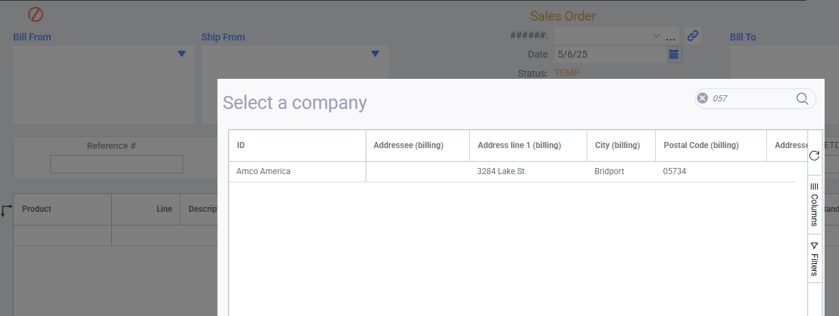
Task: Sort by the ID column header
Action: click(297, 145)
